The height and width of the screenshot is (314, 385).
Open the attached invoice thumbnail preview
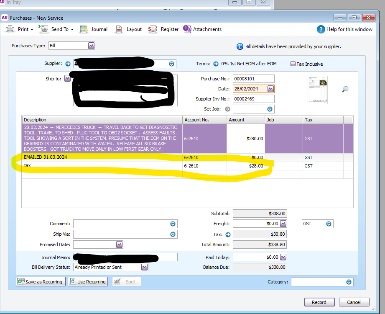317,90
